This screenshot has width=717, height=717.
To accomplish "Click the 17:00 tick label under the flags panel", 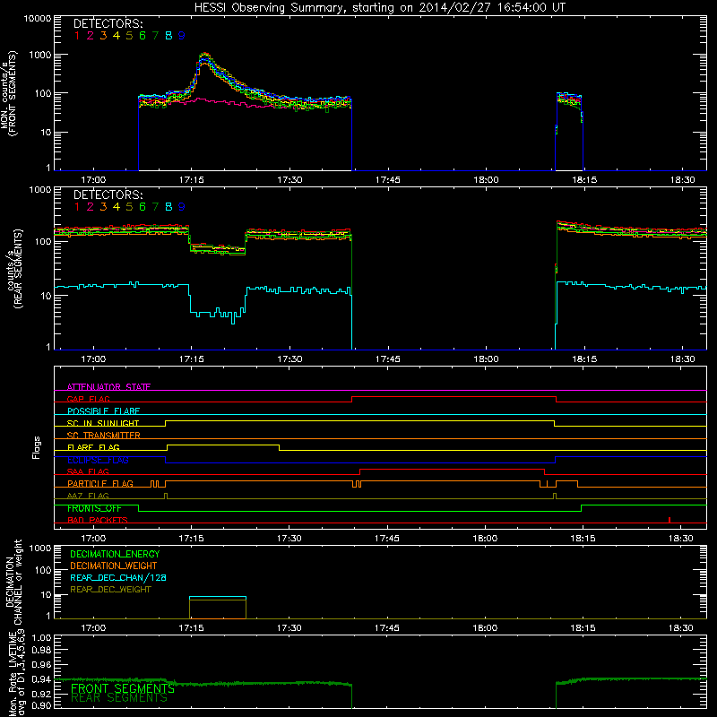I will coord(93,539).
